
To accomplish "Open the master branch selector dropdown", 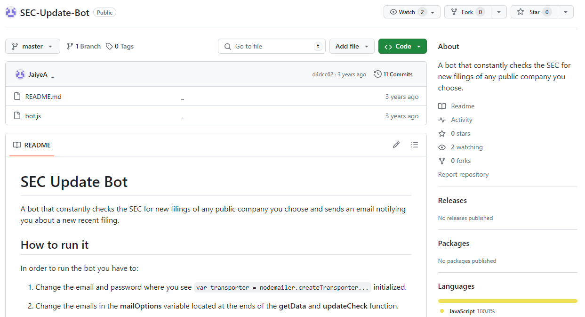I will (x=33, y=46).
